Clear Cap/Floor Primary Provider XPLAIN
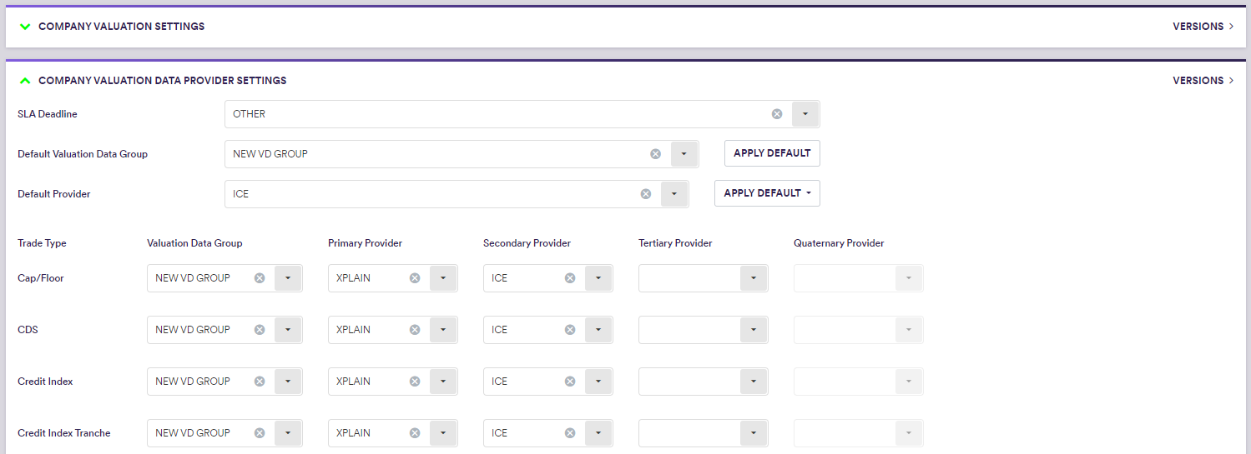The width and height of the screenshot is (1251, 454). [x=415, y=278]
